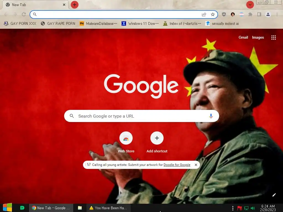Open a new tab with the red plus button
The width and height of the screenshot is (283, 212).
75,5
